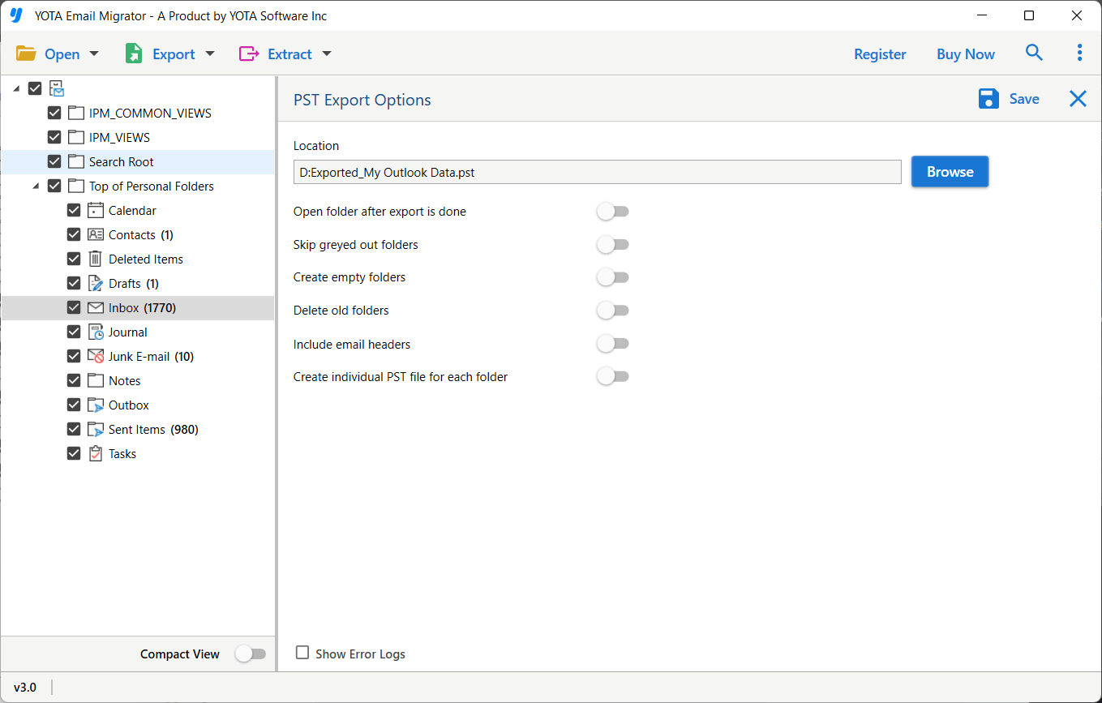This screenshot has height=703, width=1102.
Task: Click the root mailbox file icon
Action: [57, 88]
